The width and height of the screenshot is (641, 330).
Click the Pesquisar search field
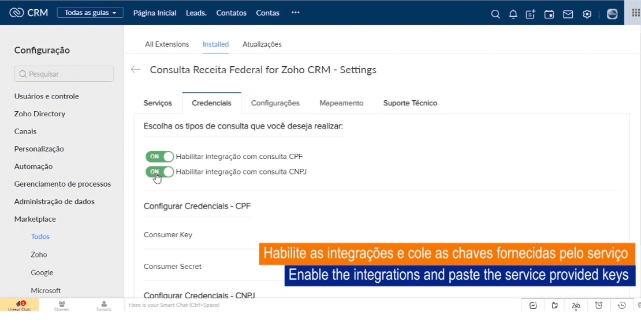tap(64, 74)
